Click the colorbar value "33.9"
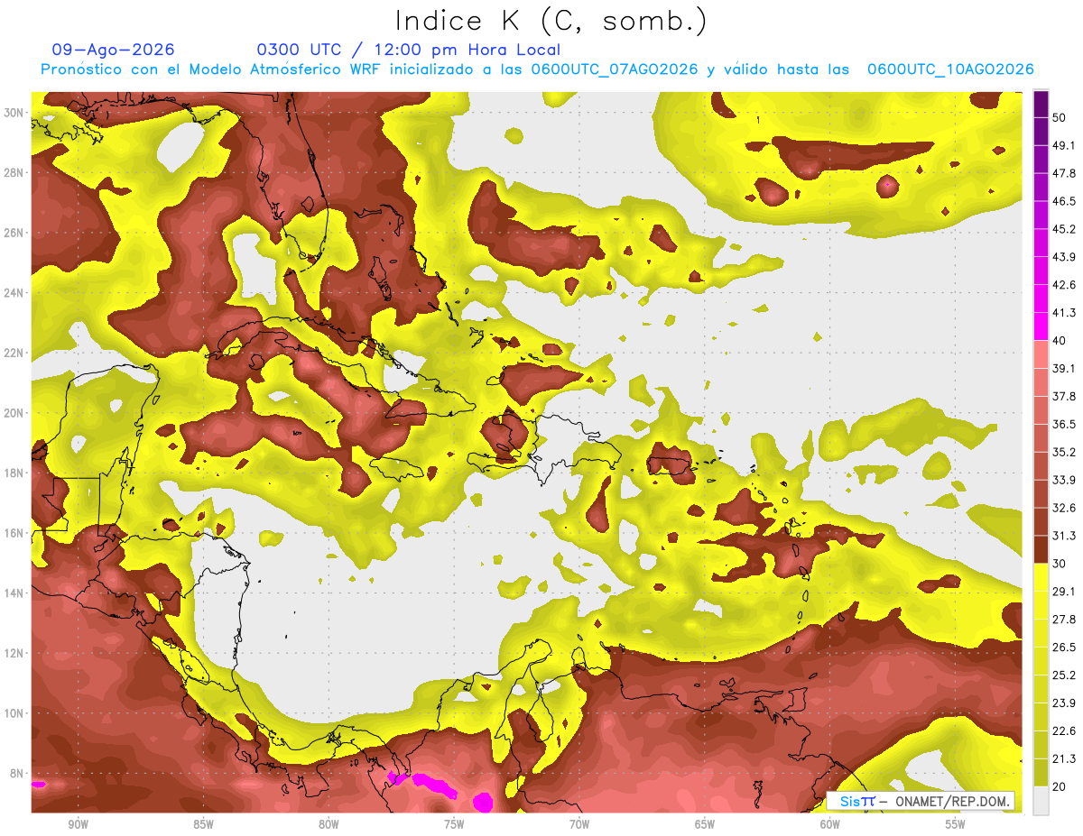Screen dimensions: 1083x836 point(1064,480)
